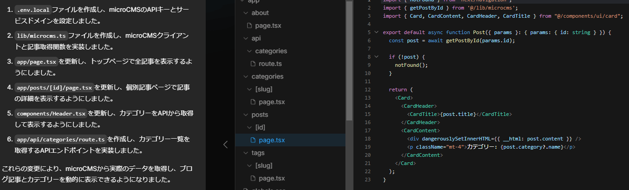Collapse the [id] folder under posts
This screenshot has height=190, width=629.
(x=249, y=127)
